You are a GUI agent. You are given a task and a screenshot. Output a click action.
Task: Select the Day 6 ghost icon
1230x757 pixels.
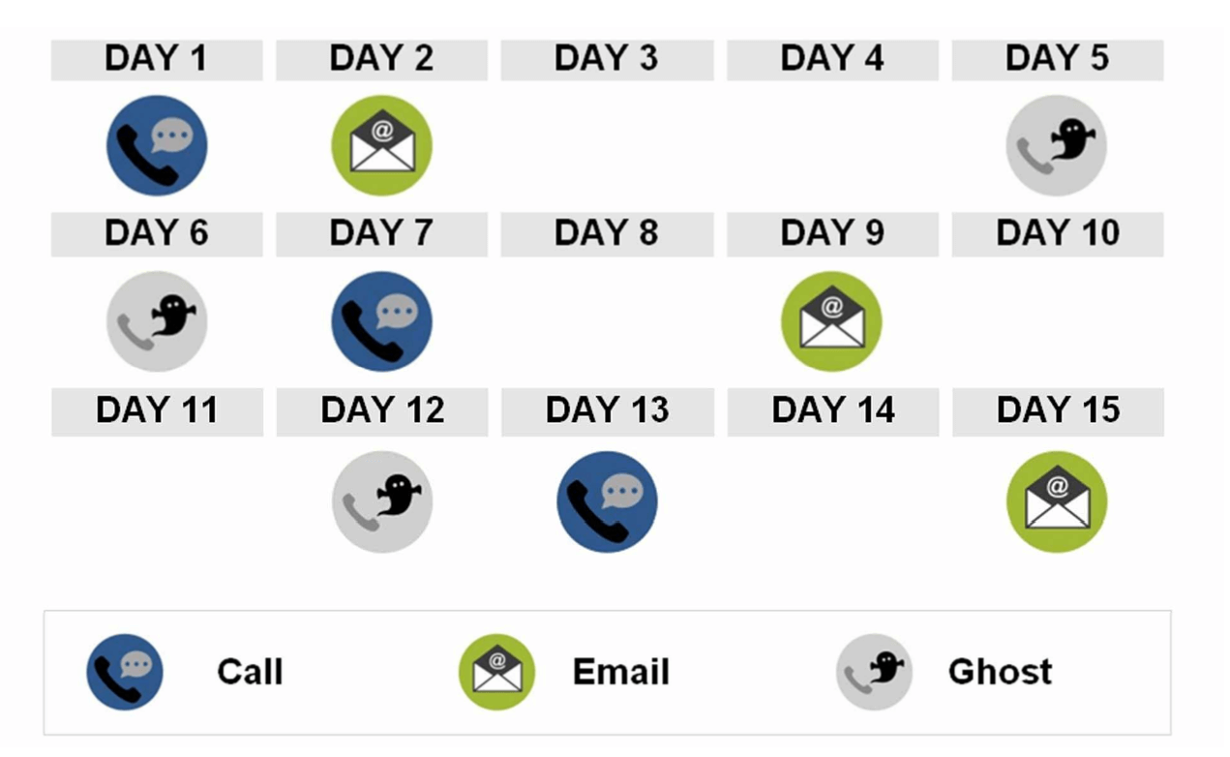point(157,321)
